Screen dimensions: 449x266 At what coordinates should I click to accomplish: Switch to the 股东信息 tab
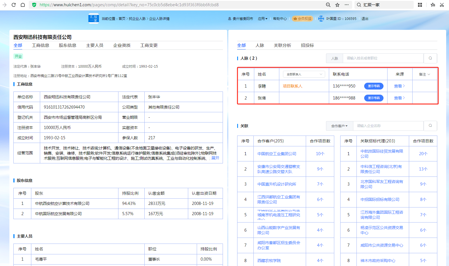click(x=67, y=45)
